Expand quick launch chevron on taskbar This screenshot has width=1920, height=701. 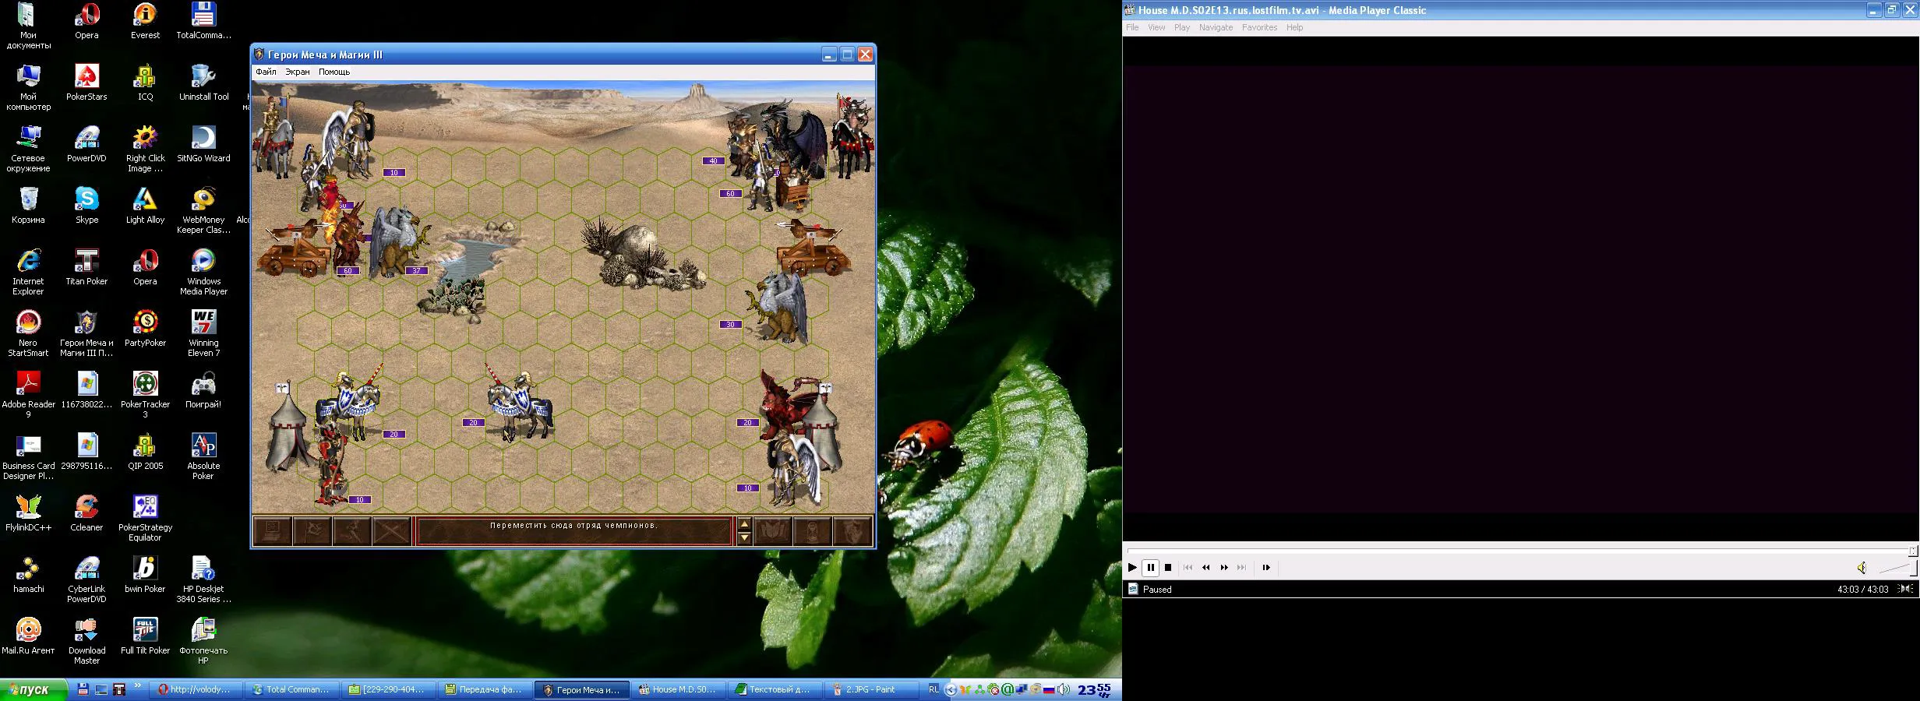tap(138, 687)
